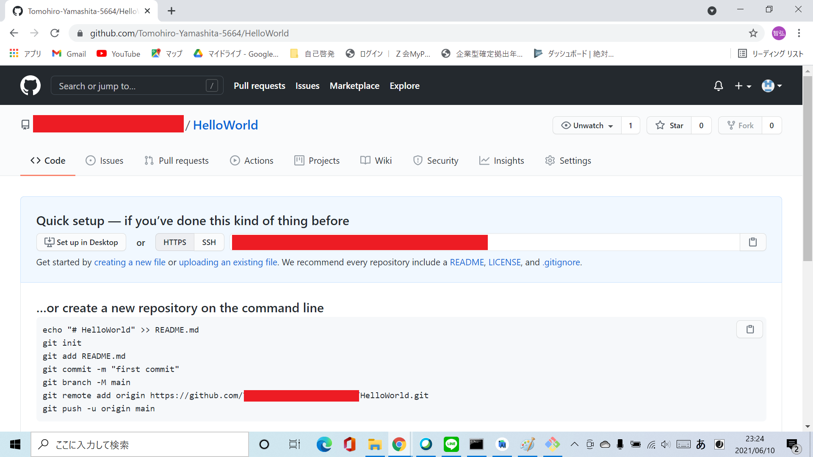Expand the user avatar menu
The height and width of the screenshot is (457, 813).
[x=772, y=86]
